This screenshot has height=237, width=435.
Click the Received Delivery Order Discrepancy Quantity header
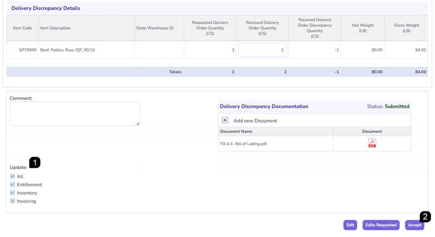pos(314,28)
